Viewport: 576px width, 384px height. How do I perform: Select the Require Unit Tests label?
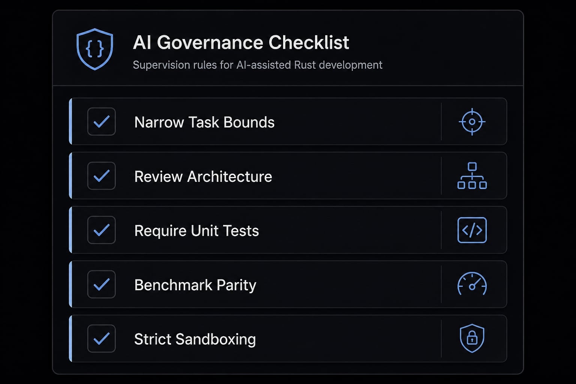[196, 231]
